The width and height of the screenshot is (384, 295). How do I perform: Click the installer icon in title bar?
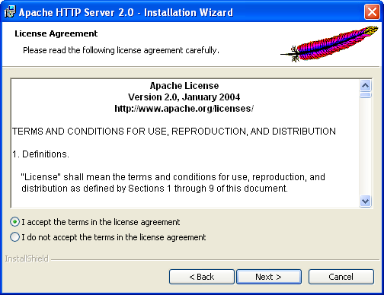point(10,12)
